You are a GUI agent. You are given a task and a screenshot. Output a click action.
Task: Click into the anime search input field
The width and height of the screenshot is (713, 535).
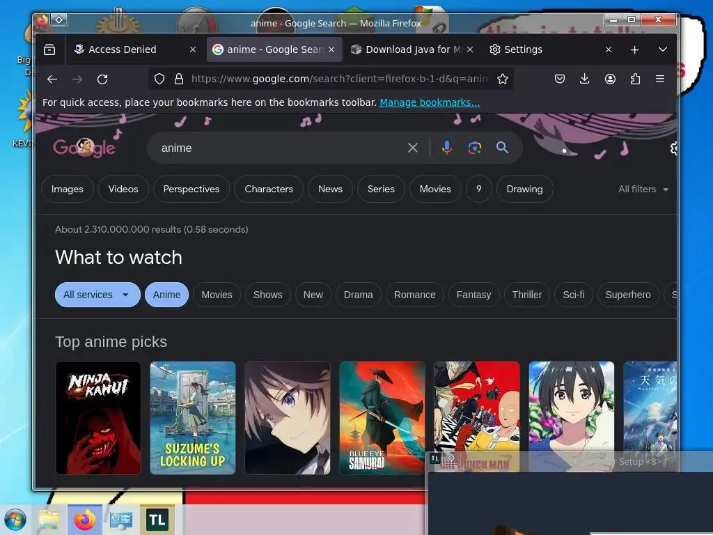[280, 148]
